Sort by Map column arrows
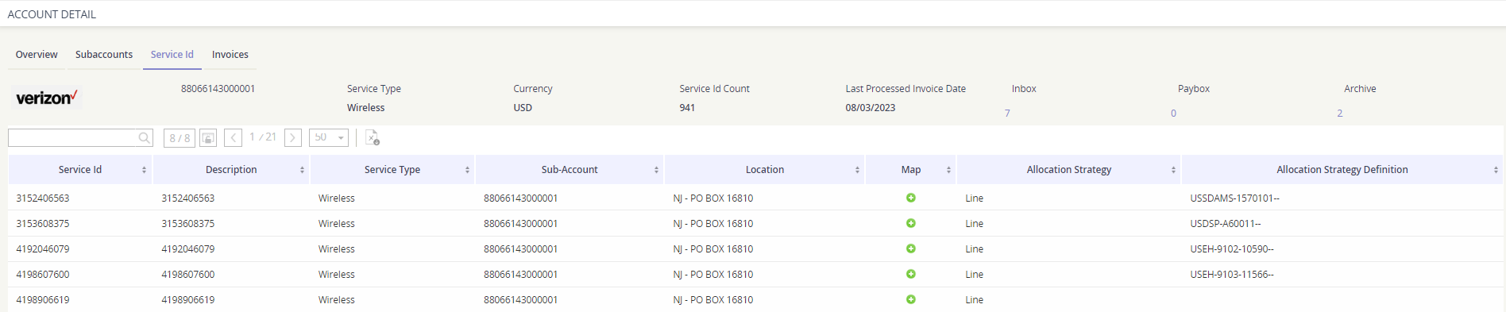This screenshot has width=1506, height=312. pyautogui.click(x=948, y=170)
